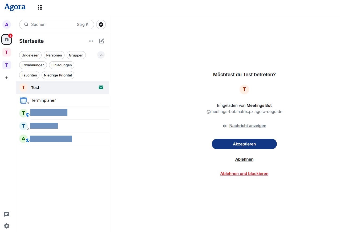Click into the Suchen search field
The width and height of the screenshot is (340, 232).
tap(53, 25)
